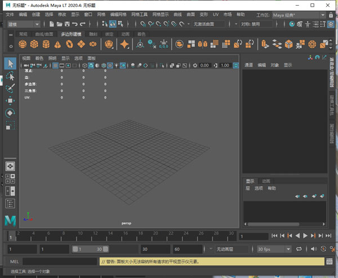
Task: Toggle viewport grid display
Action: click(55, 65)
